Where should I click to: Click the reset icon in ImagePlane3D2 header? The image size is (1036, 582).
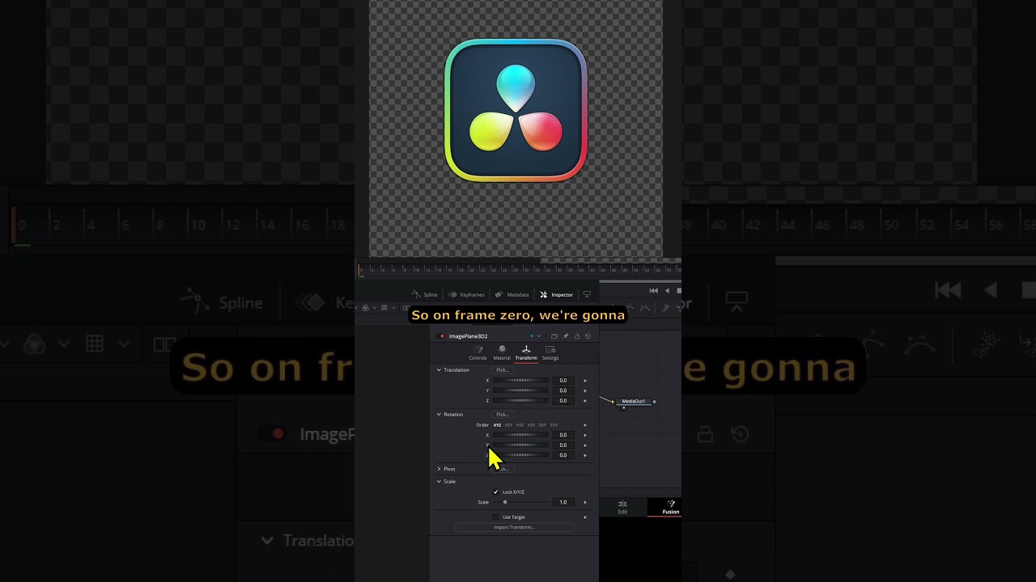[588, 336]
